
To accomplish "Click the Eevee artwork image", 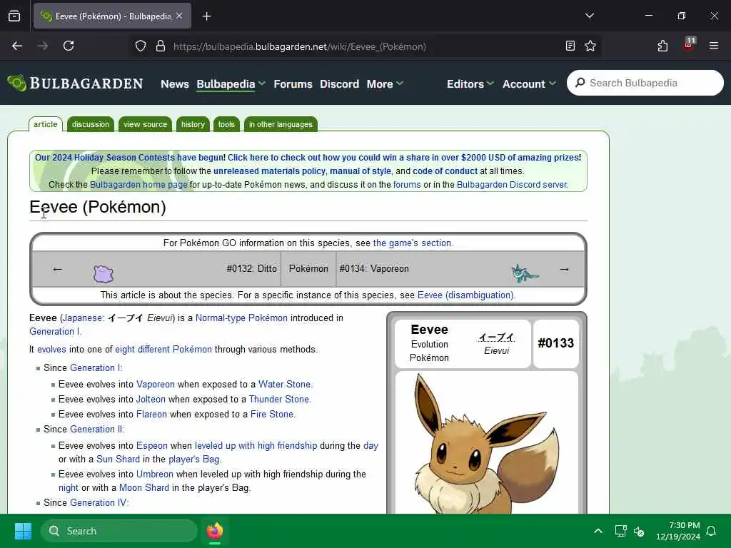I will [486, 444].
